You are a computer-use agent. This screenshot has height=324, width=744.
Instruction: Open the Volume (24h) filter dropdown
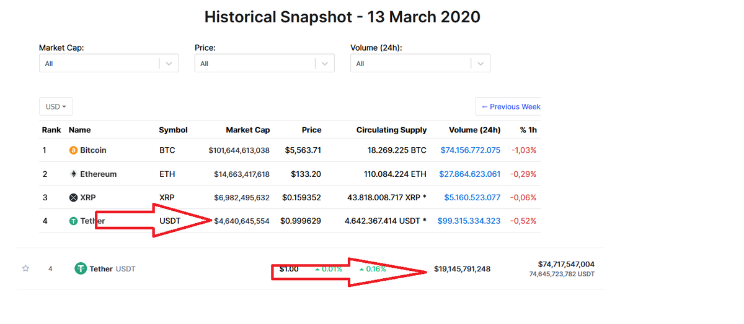tap(420, 63)
